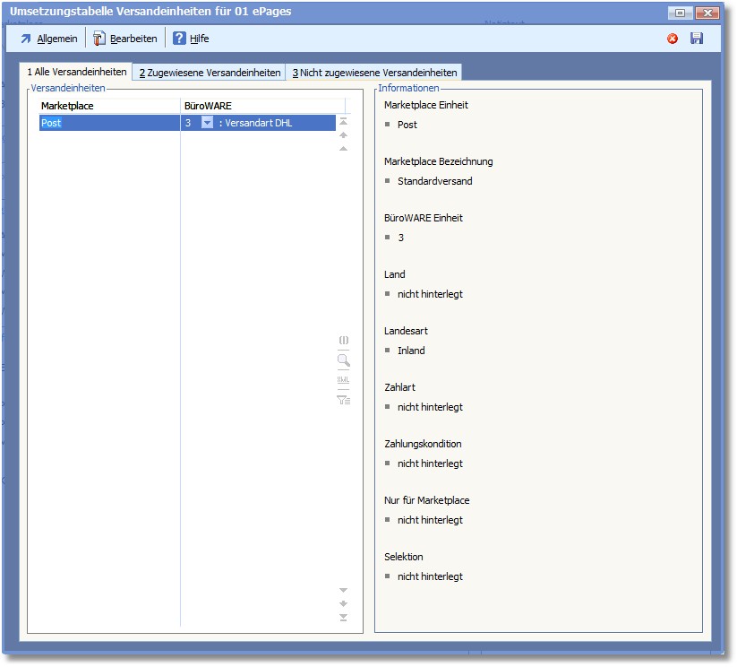
Task: Click the BüroWARE column header
Action: coord(260,106)
